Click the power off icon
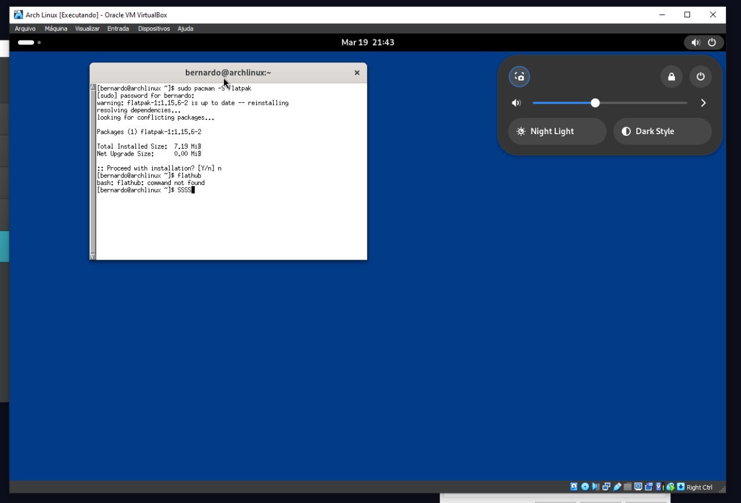Screen dimensions: 741x503 tap(700, 76)
